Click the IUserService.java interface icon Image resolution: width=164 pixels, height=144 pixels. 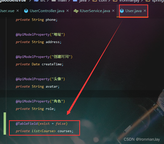[x=76, y=11]
